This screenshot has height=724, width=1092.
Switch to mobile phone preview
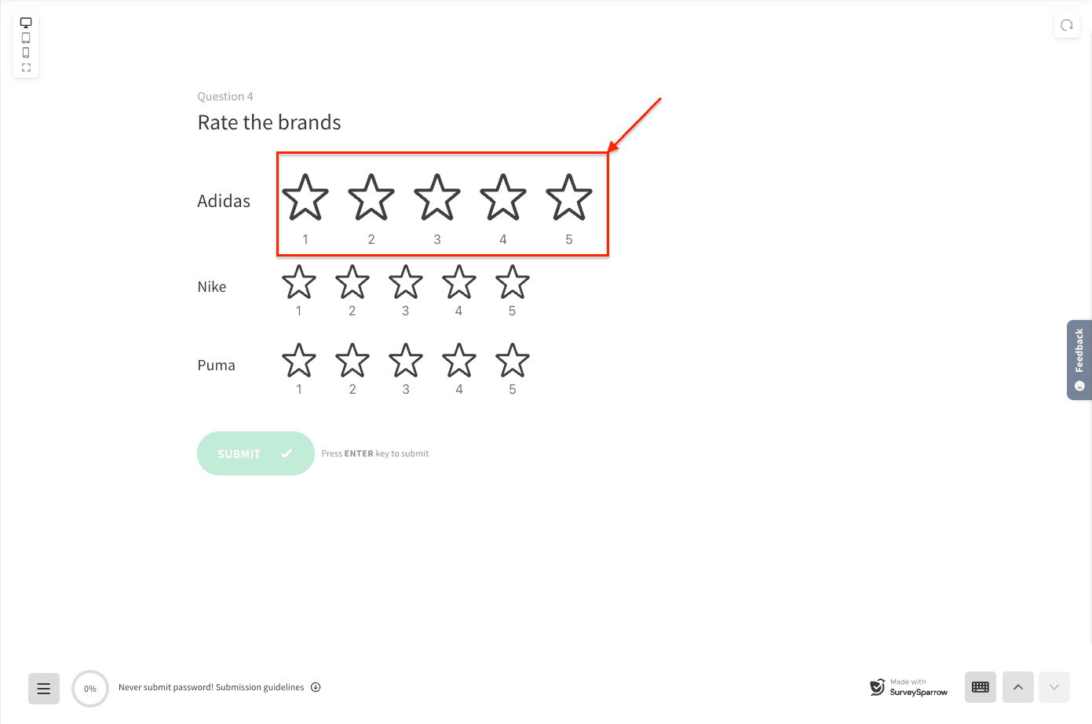[x=26, y=53]
